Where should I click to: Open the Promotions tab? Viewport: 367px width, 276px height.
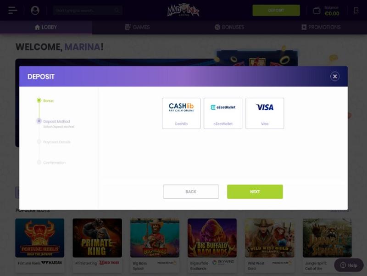321,27
